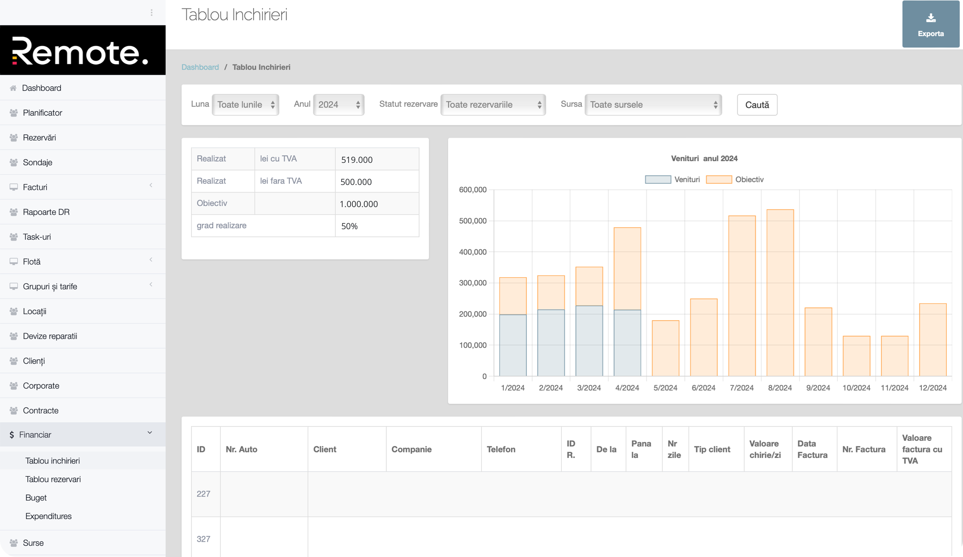The image size is (963, 557).
Task: Click the Grupuri și tarife icon
Action: [14, 286]
